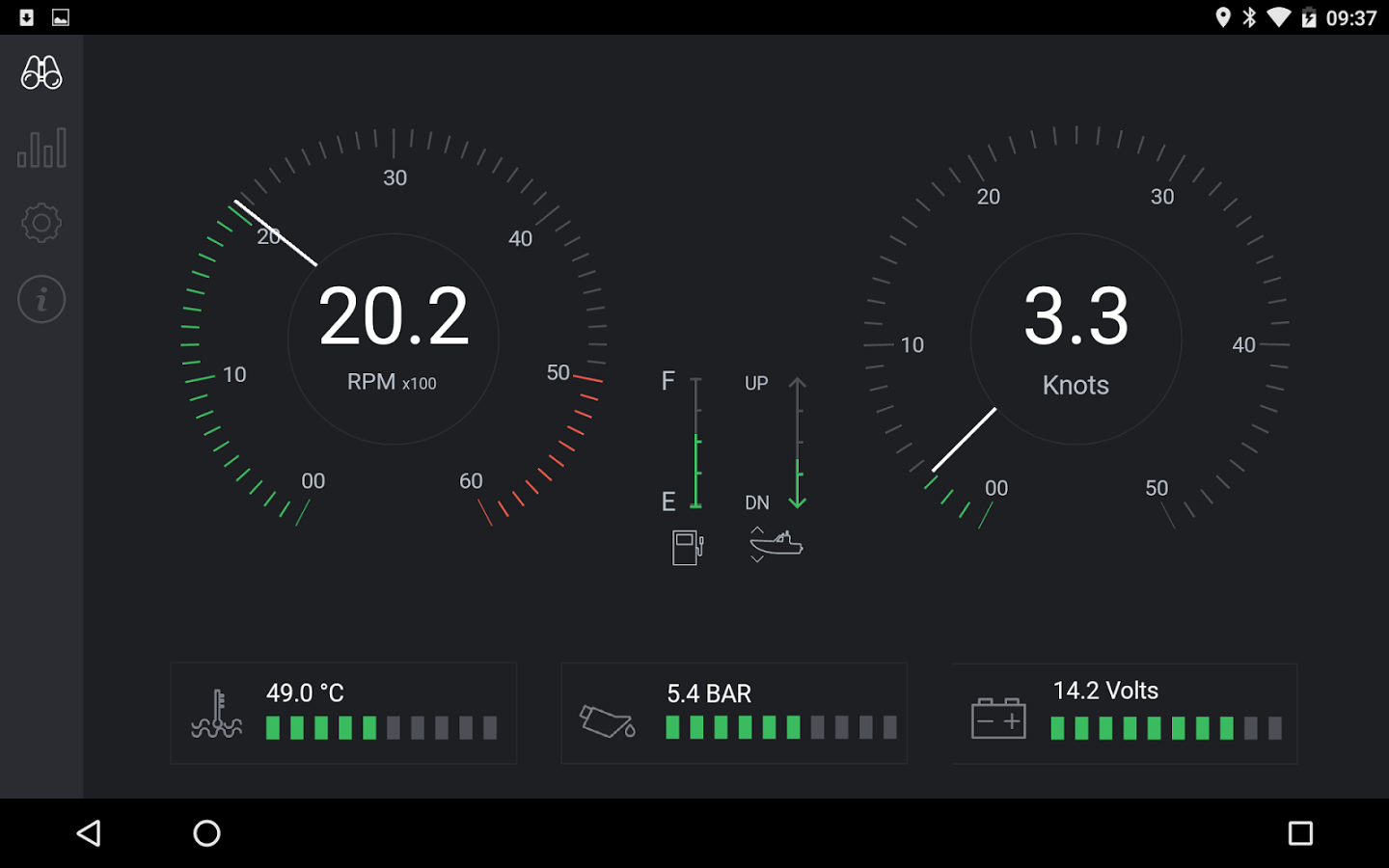Tap the RPM gauge needle

[x=276, y=232]
